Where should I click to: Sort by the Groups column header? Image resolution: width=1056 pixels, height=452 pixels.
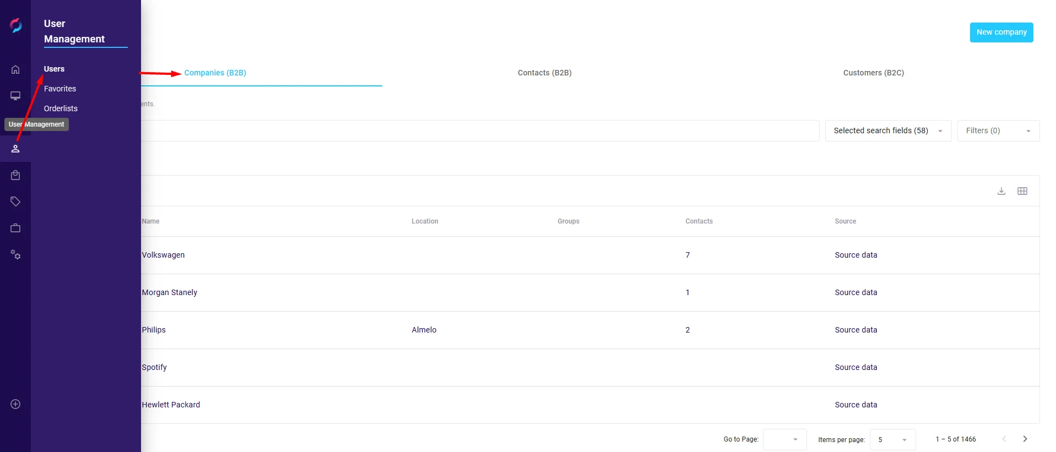click(568, 221)
